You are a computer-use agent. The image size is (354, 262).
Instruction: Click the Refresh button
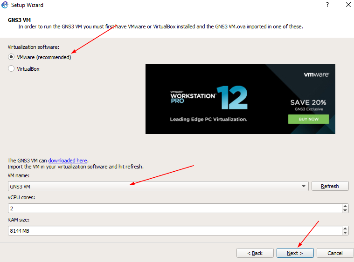330,186
